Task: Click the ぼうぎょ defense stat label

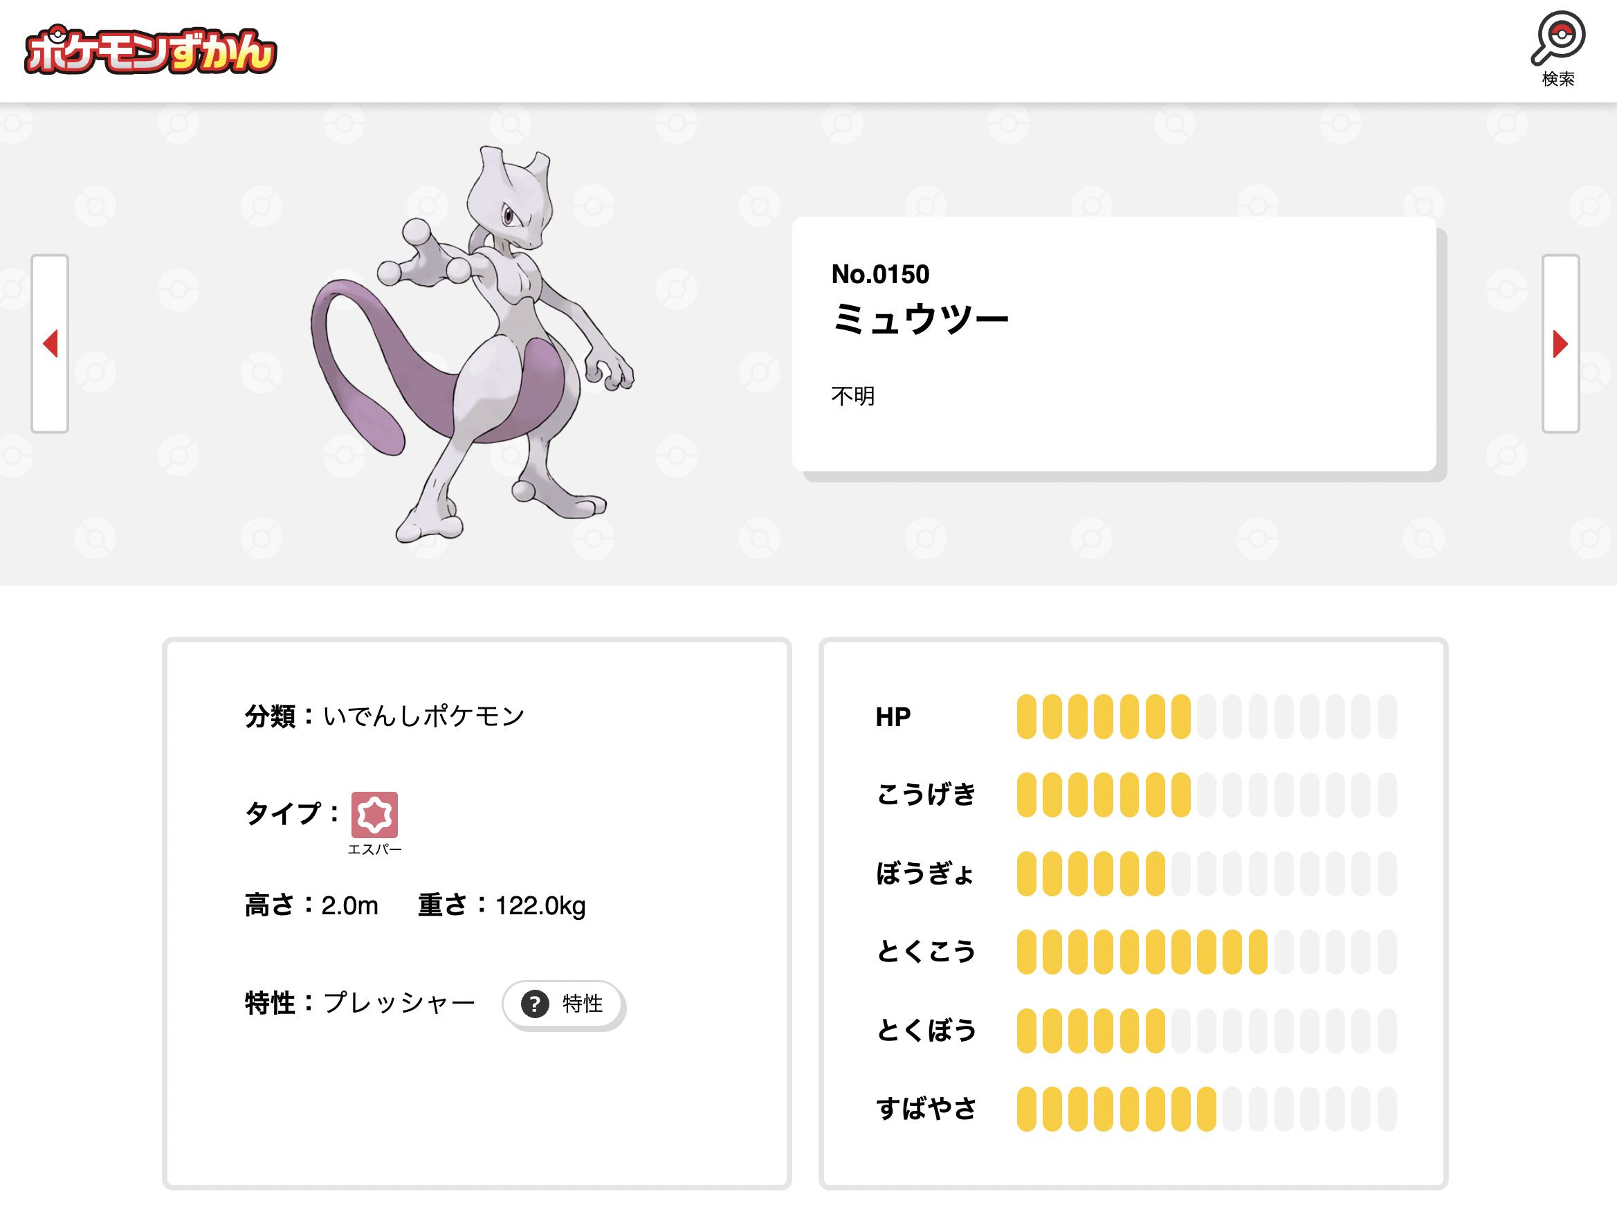Action: 929,873
